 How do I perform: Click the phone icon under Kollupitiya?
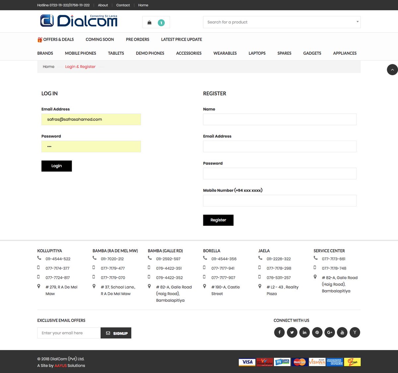click(x=39, y=258)
